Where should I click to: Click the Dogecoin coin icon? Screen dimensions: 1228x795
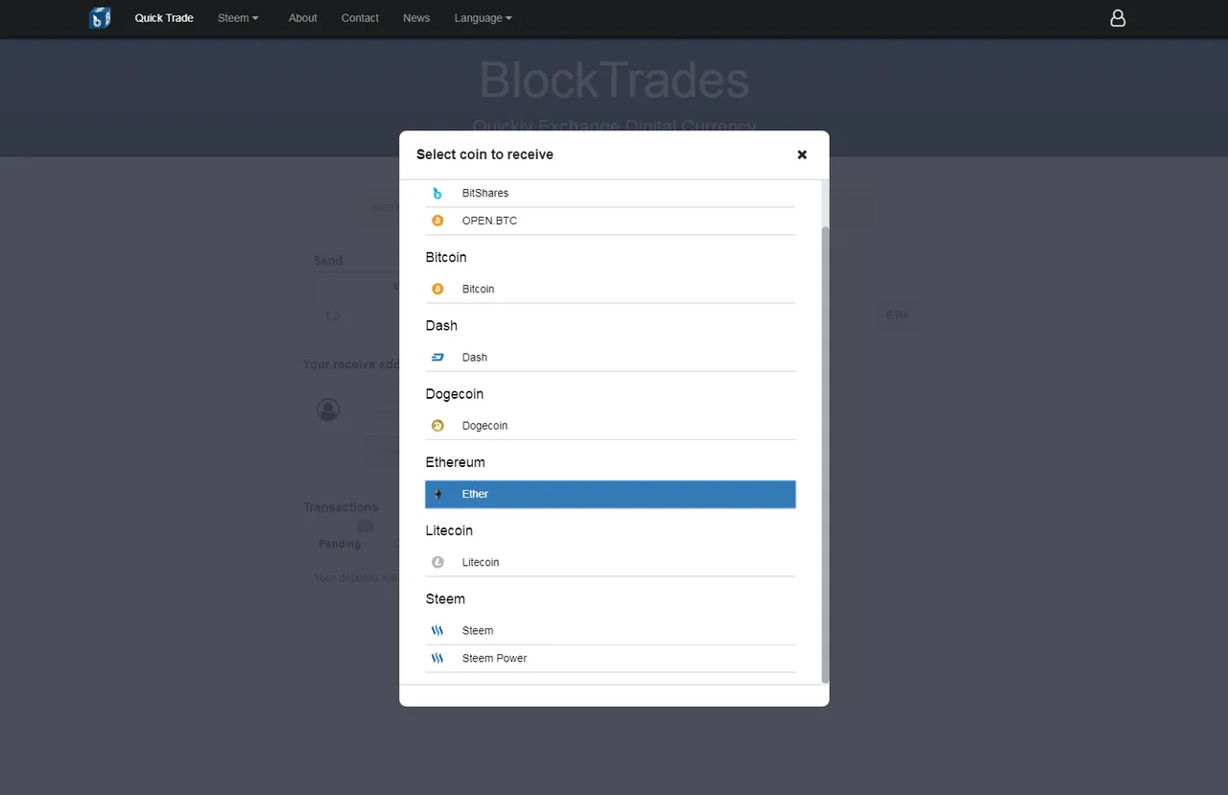coord(437,426)
